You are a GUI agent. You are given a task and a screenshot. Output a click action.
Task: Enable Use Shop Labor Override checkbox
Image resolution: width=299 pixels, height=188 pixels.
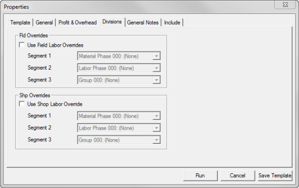click(22, 104)
